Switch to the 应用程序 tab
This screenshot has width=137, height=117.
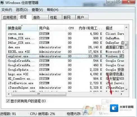click(x=10, y=17)
